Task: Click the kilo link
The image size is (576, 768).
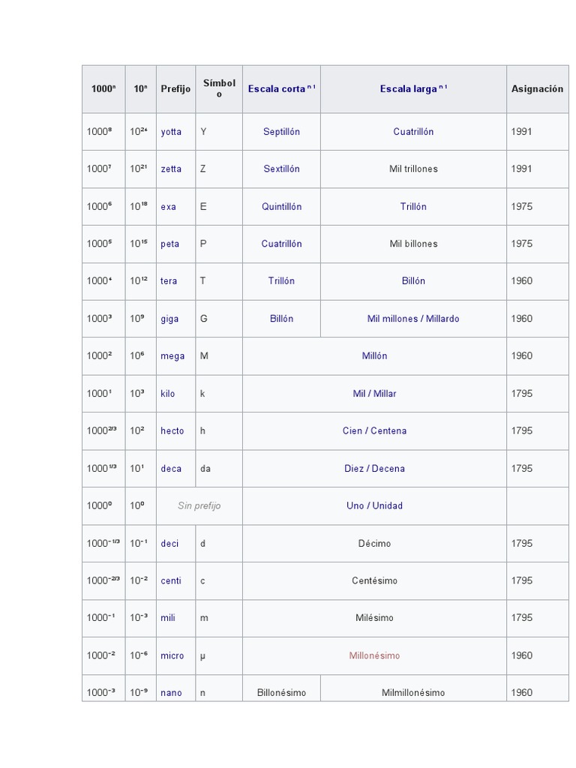Action: coord(168,394)
